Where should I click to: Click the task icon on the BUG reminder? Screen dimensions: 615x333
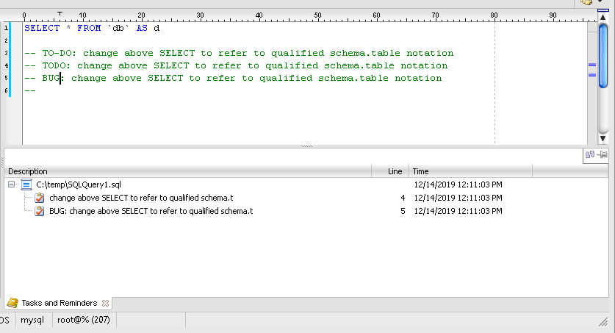[40, 212]
